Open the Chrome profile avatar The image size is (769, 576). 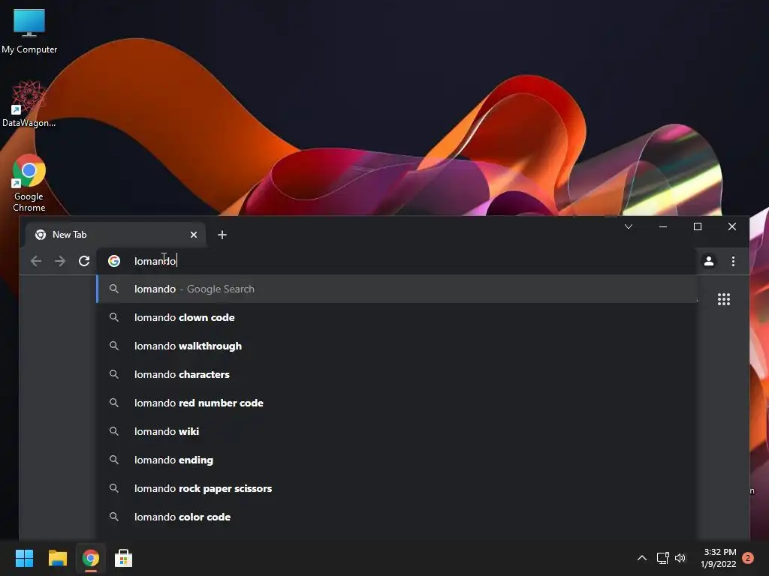click(x=709, y=261)
